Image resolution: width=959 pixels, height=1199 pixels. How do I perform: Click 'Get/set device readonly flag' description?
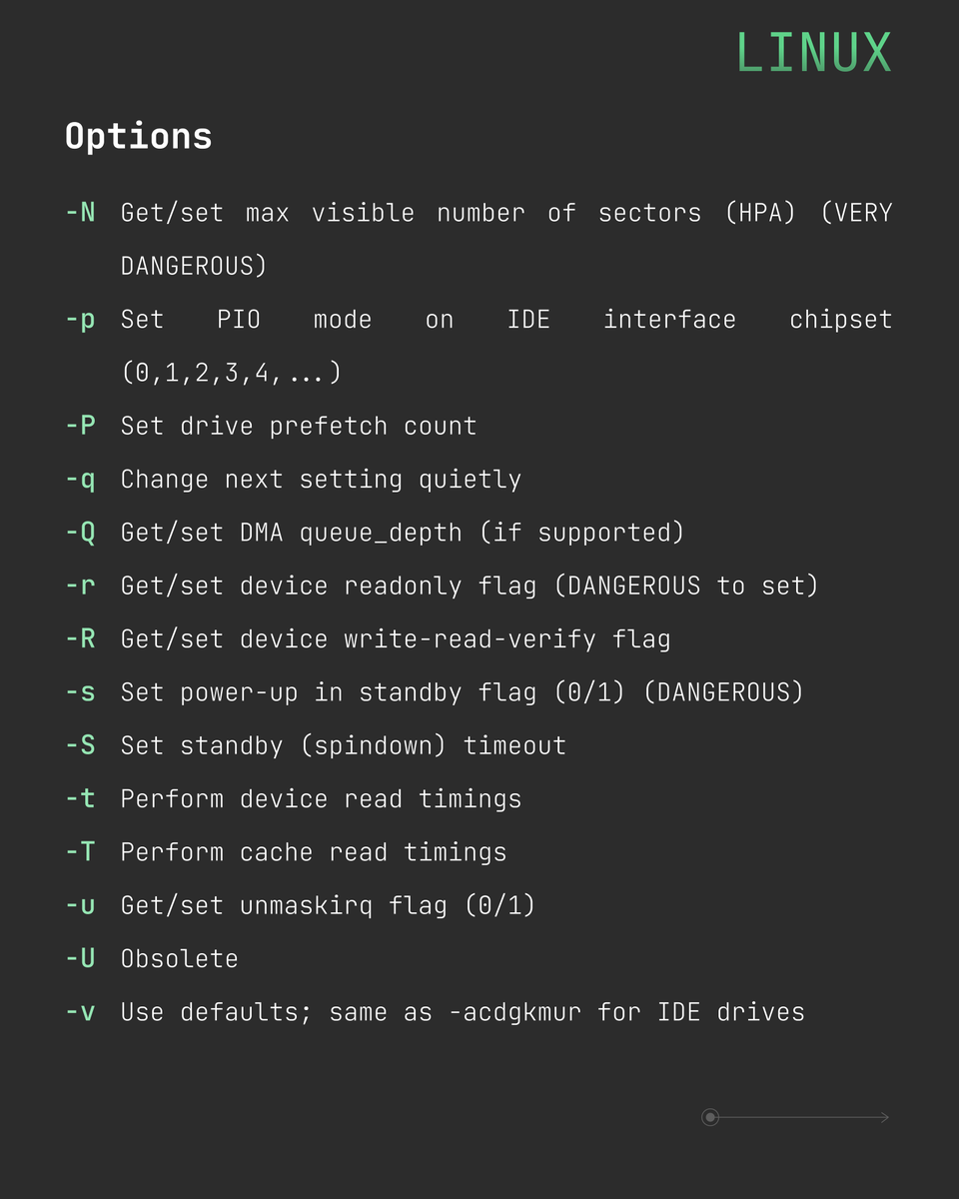coord(470,586)
